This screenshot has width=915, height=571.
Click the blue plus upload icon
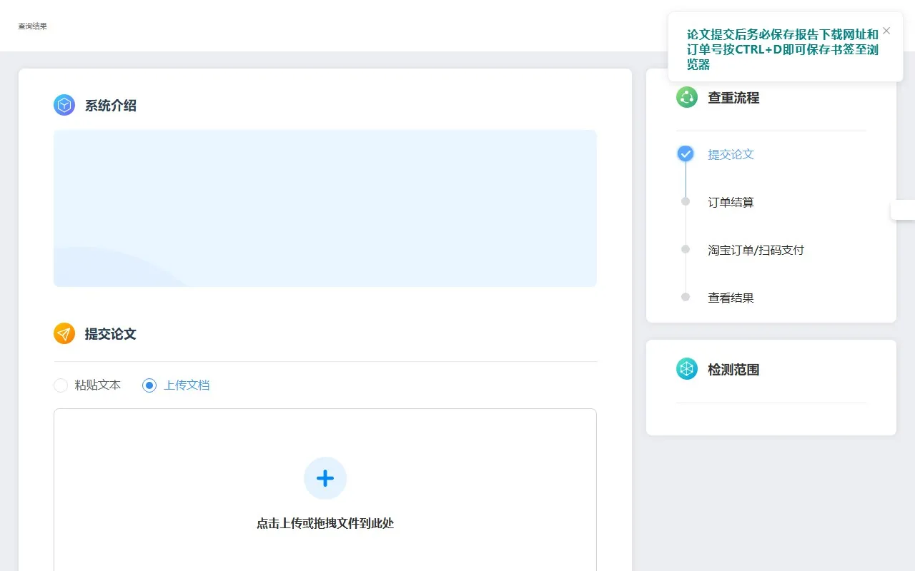pos(325,478)
